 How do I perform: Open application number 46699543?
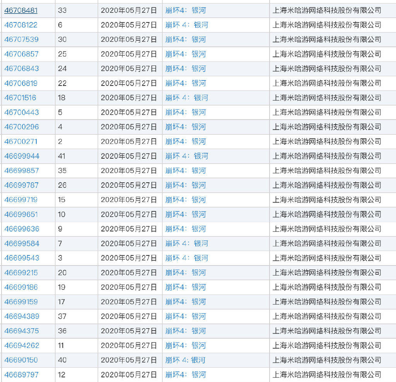click(22, 258)
